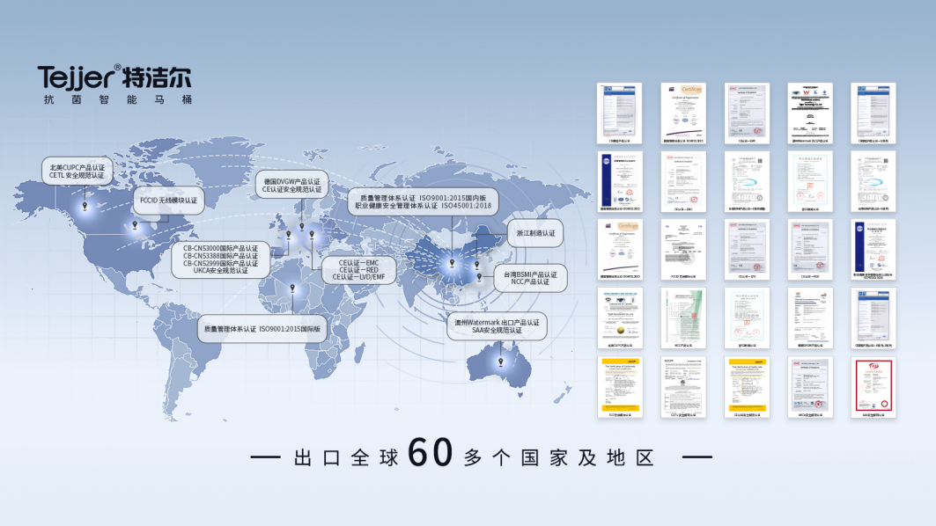Click the map pin over the United Kingdom
The width and height of the screenshot is (936, 526).
[289, 234]
